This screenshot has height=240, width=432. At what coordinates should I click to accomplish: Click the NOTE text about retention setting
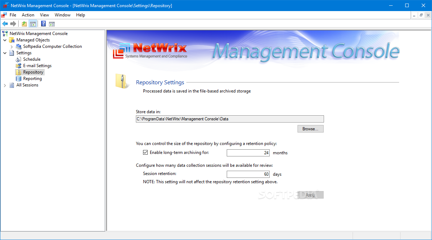tap(210, 182)
